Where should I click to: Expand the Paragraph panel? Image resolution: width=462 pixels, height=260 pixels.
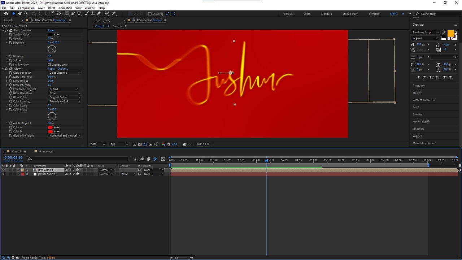(x=419, y=86)
